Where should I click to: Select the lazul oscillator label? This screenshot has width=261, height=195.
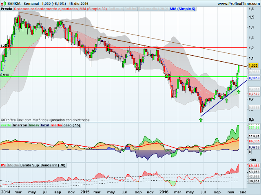click(x=45, y=125)
